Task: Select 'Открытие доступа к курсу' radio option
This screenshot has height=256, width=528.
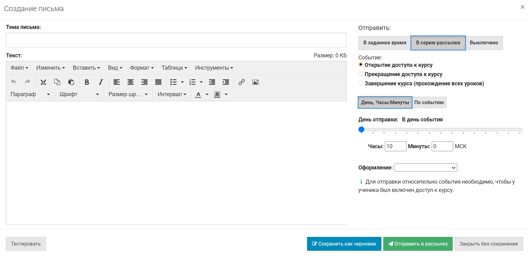Action: (x=361, y=65)
